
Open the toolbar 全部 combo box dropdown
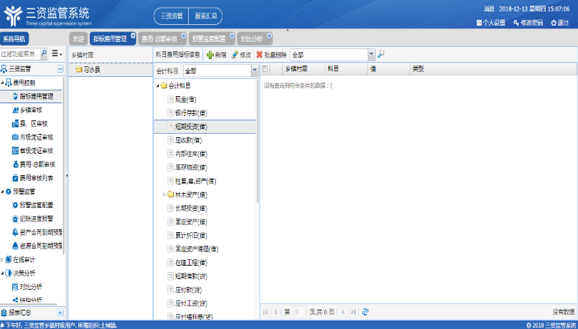pyautogui.click(x=371, y=54)
